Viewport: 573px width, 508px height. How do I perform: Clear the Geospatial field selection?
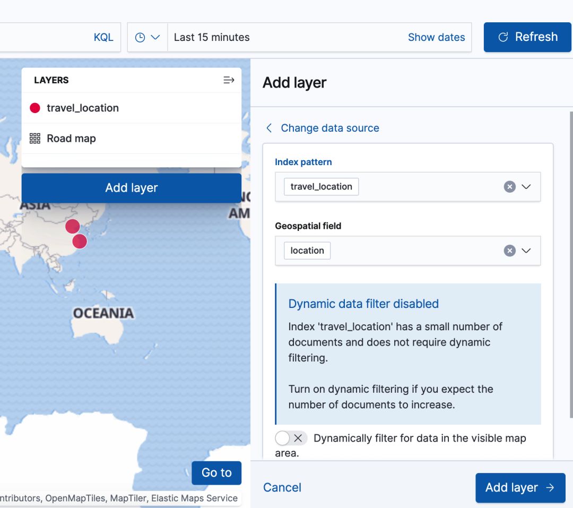509,251
